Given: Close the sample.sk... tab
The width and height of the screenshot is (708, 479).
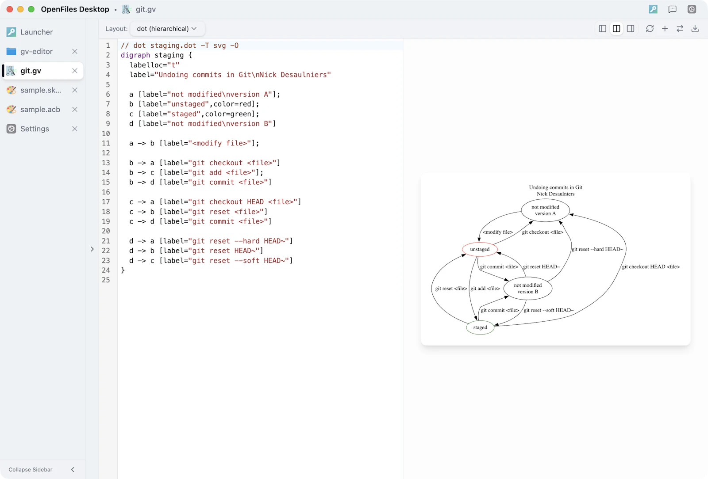Looking at the screenshot, I should [x=75, y=90].
